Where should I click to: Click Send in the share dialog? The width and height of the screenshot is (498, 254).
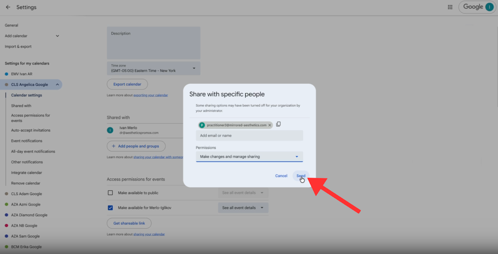click(301, 176)
